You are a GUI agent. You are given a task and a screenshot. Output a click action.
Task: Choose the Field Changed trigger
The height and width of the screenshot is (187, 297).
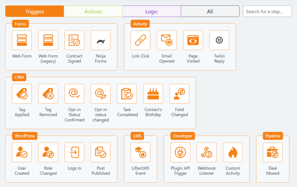click(x=179, y=94)
